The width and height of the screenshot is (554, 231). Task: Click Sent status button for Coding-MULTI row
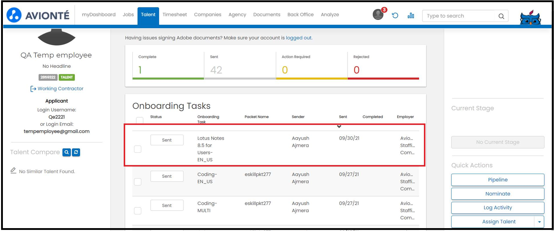tap(167, 206)
